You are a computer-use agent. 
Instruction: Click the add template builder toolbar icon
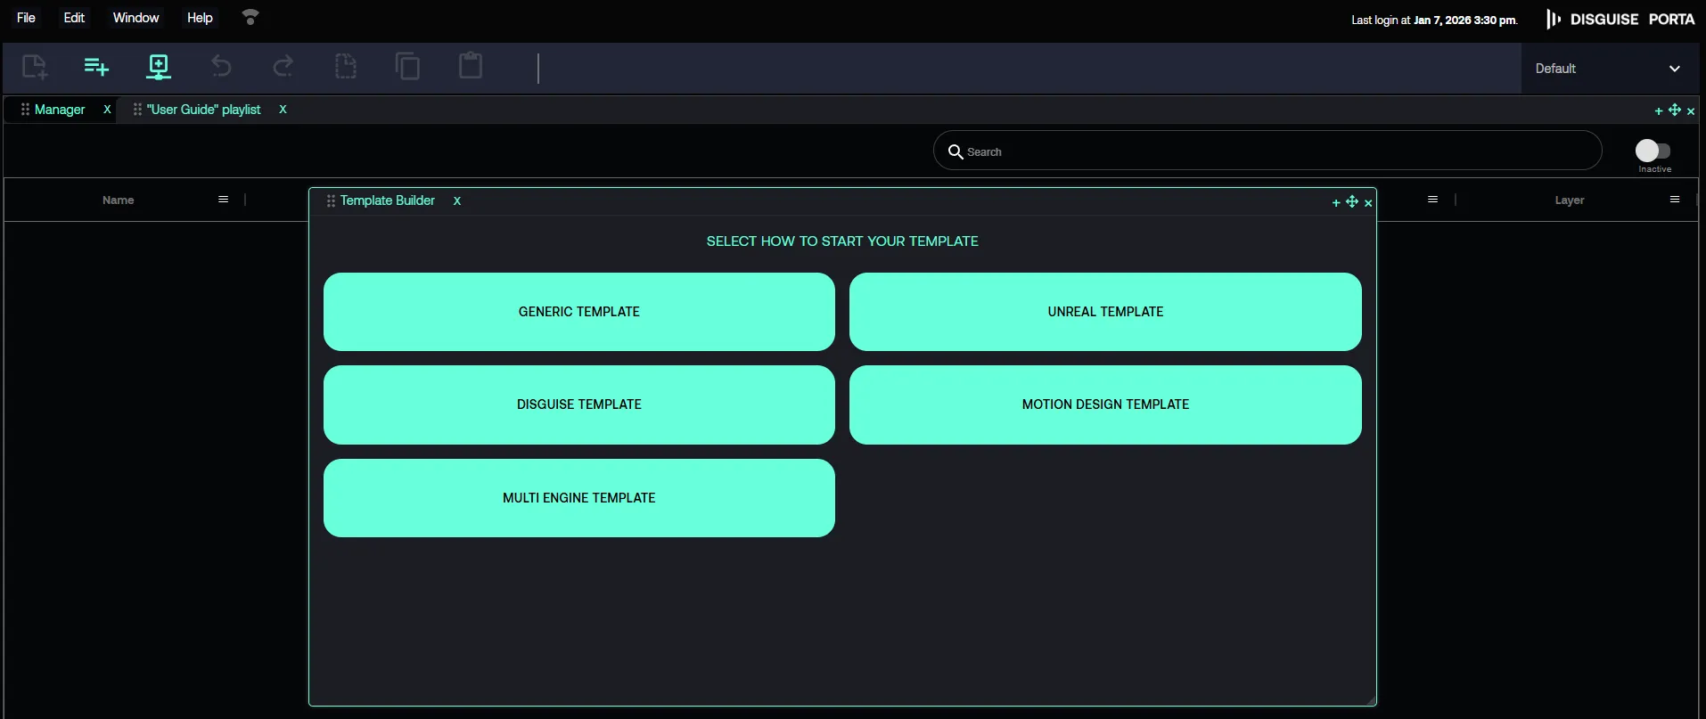[x=159, y=67]
